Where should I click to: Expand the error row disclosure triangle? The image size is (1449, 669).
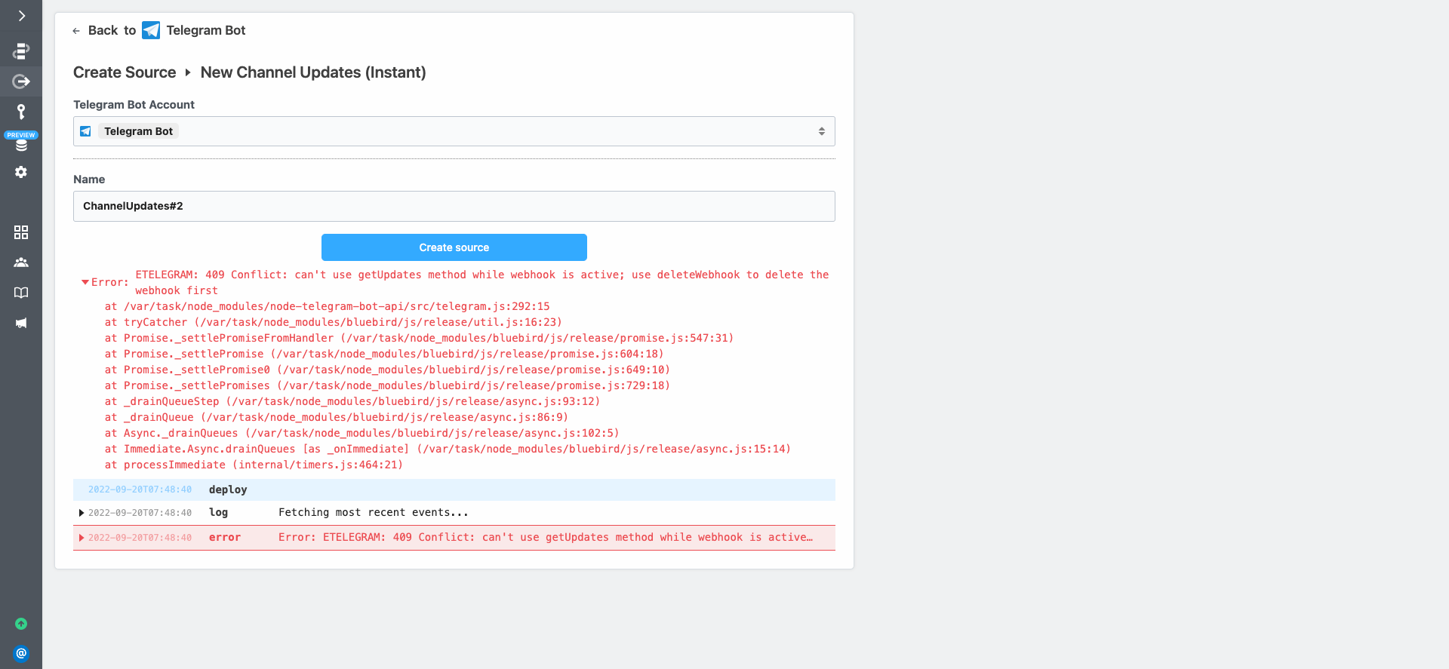[82, 538]
